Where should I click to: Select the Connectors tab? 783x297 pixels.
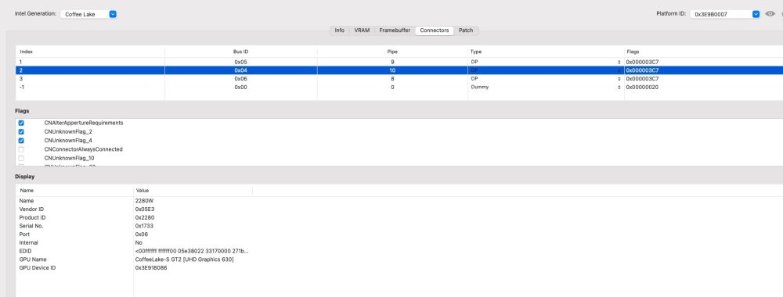pyautogui.click(x=435, y=30)
